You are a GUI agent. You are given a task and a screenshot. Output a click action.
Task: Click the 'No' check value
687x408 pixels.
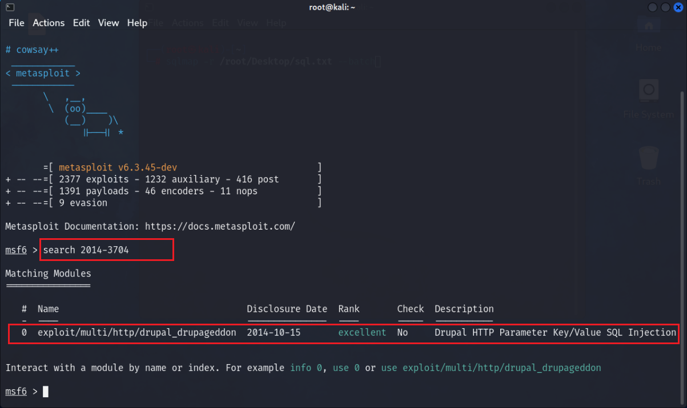tap(403, 332)
